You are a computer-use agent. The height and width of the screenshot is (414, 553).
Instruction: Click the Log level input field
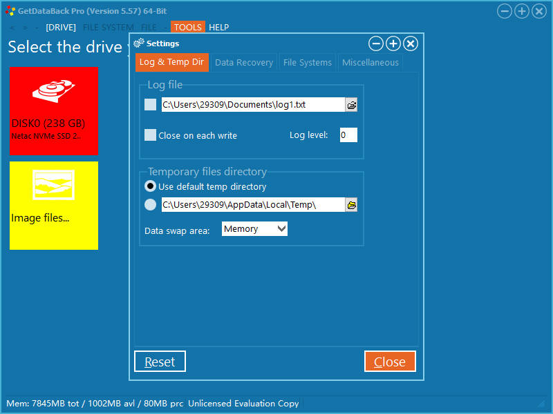[x=348, y=135]
